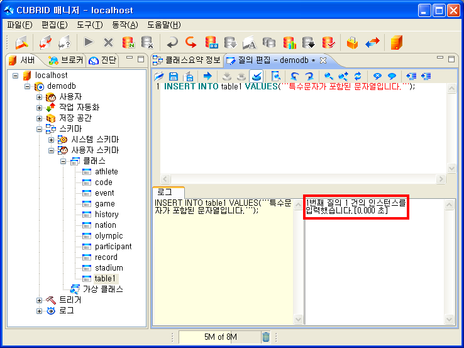Switch to the 클래스요약 정보 tab

click(187, 60)
